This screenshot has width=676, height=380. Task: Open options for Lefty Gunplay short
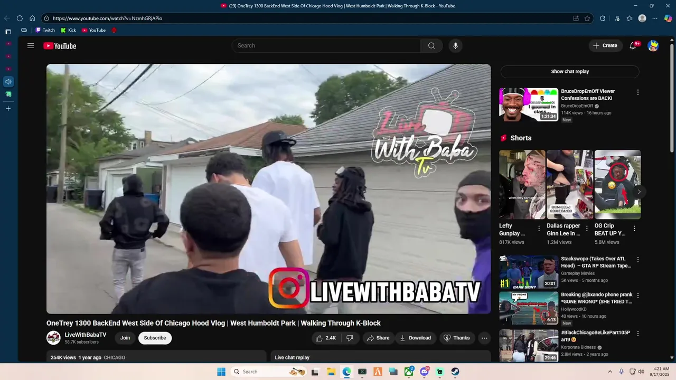point(539,229)
